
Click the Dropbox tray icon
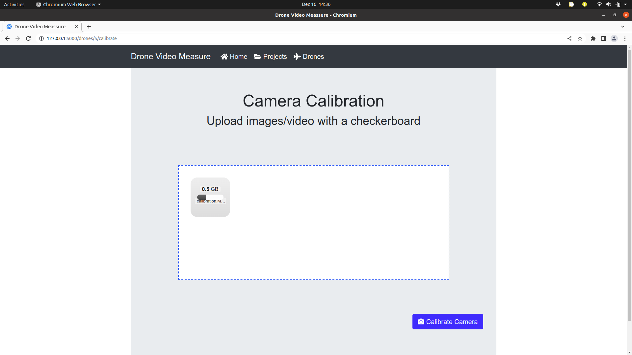[558, 4]
